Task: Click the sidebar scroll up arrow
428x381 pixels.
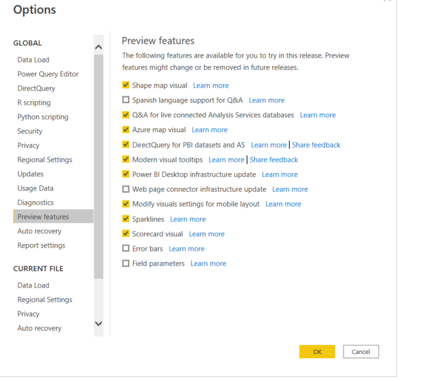Action: [x=99, y=47]
